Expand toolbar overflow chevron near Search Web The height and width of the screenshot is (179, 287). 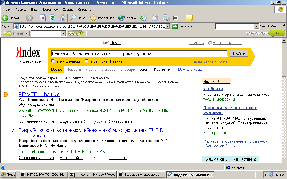(284, 25)
